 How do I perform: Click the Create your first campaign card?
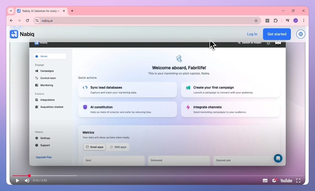[230, 90]
